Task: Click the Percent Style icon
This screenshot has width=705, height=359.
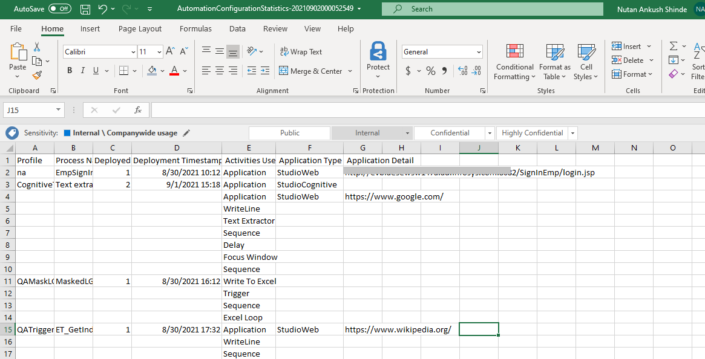Action: pyautogui.click(x=431, y=71)
